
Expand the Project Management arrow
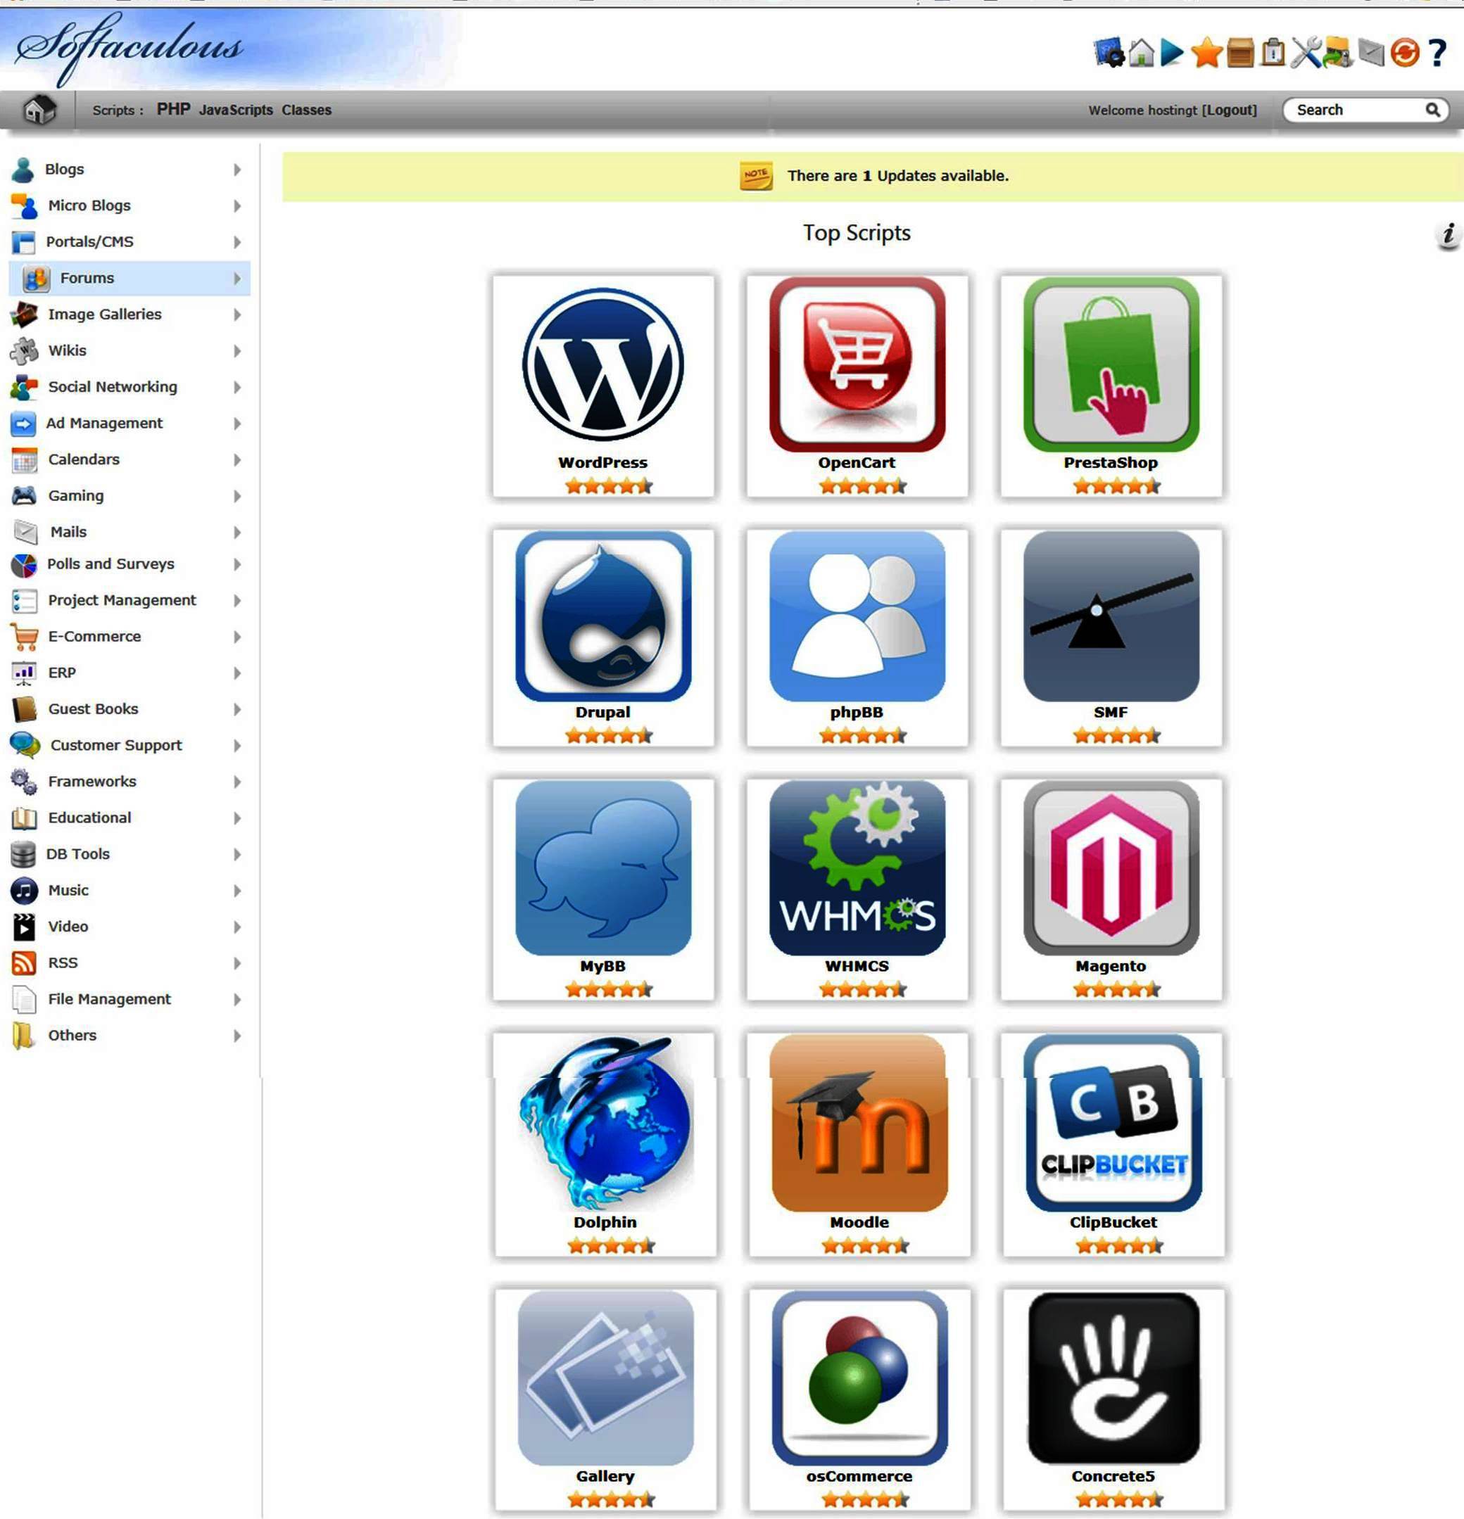(x=237, y=601)
